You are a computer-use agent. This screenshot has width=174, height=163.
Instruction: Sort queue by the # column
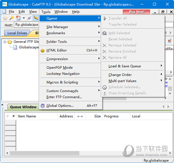14,116
